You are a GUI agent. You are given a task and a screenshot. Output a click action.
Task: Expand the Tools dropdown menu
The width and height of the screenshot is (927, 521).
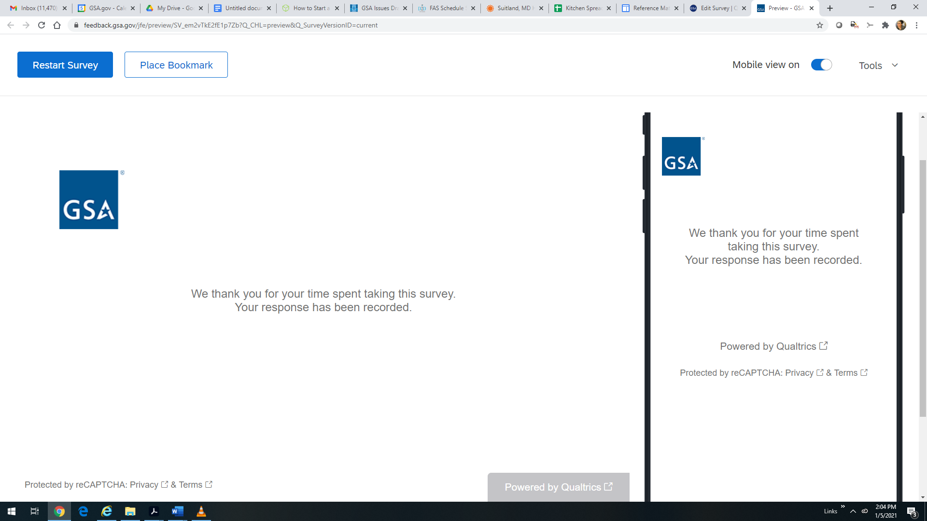point(878,65)
